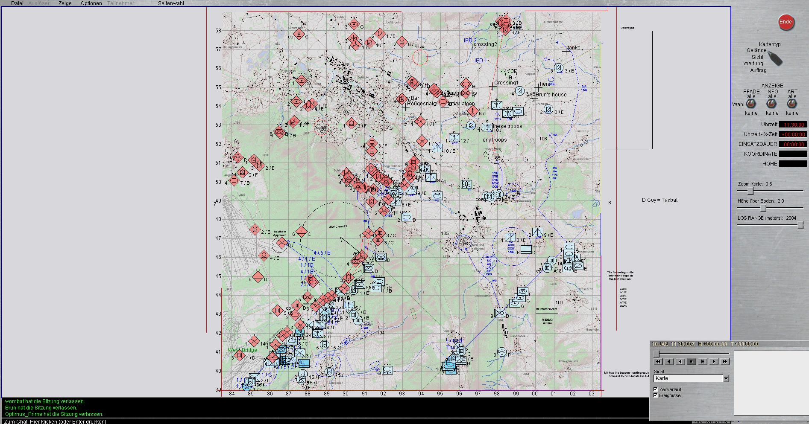
Task: Uncheck the Zeitverlauf checkbox
Action: (x=656, y=389)
